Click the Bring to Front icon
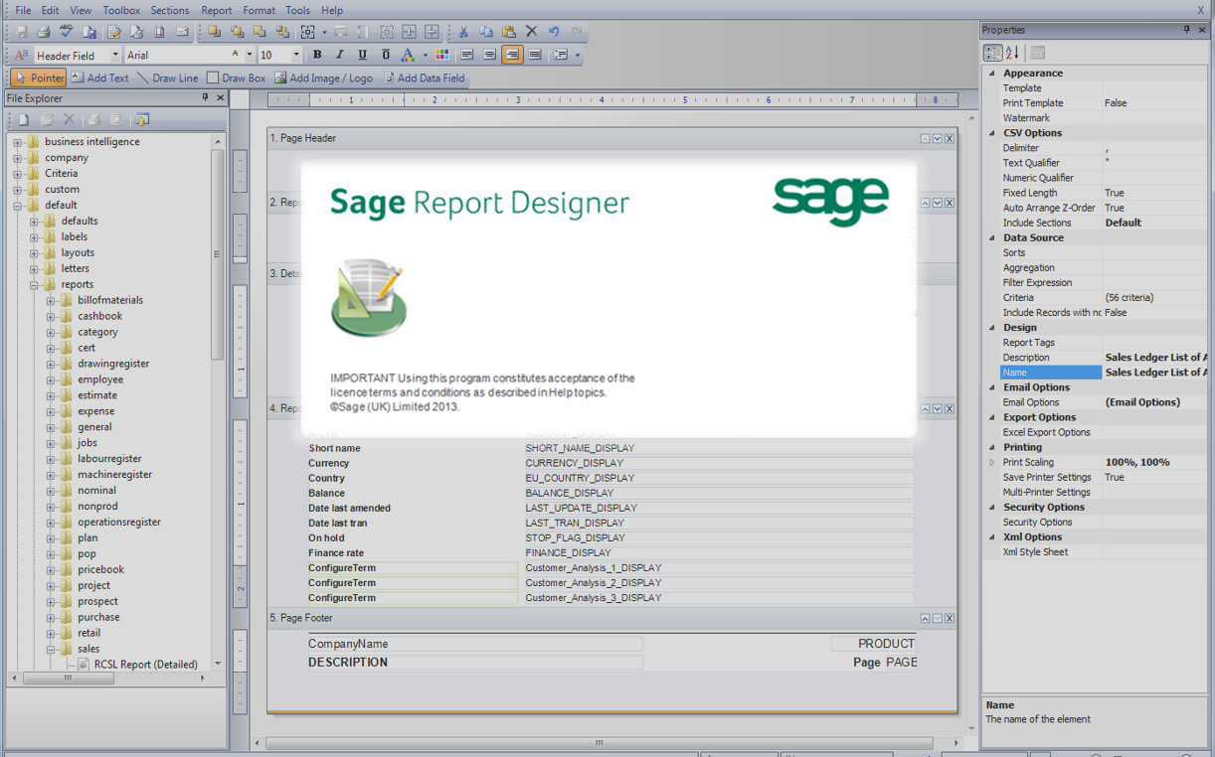Screen dimensions: 1215x757 coord(214,32)
